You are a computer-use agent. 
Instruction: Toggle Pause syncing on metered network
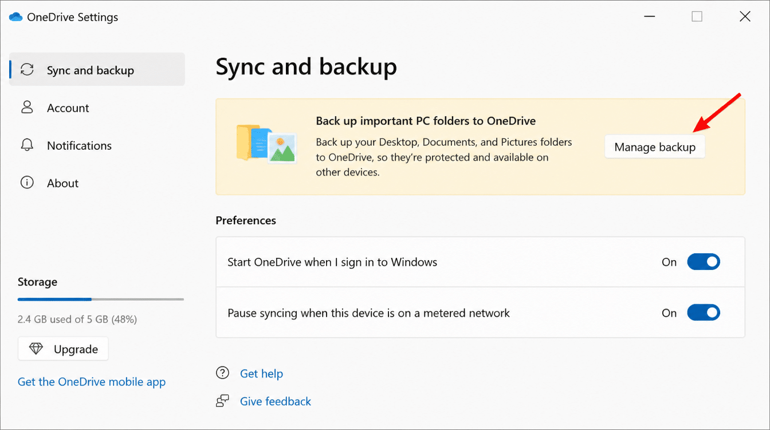[704, 313]
